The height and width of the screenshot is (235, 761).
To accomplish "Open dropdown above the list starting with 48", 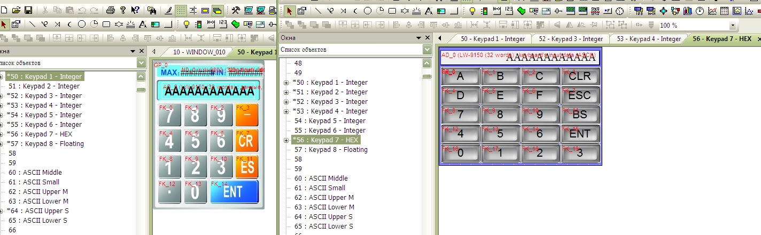I will (427, 50).
